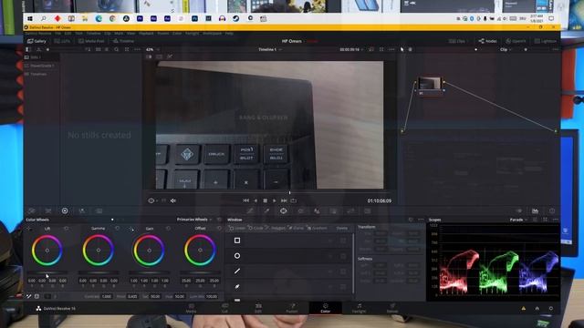
Task: Open the Timeline 1 dropdown
Action: 270,49
